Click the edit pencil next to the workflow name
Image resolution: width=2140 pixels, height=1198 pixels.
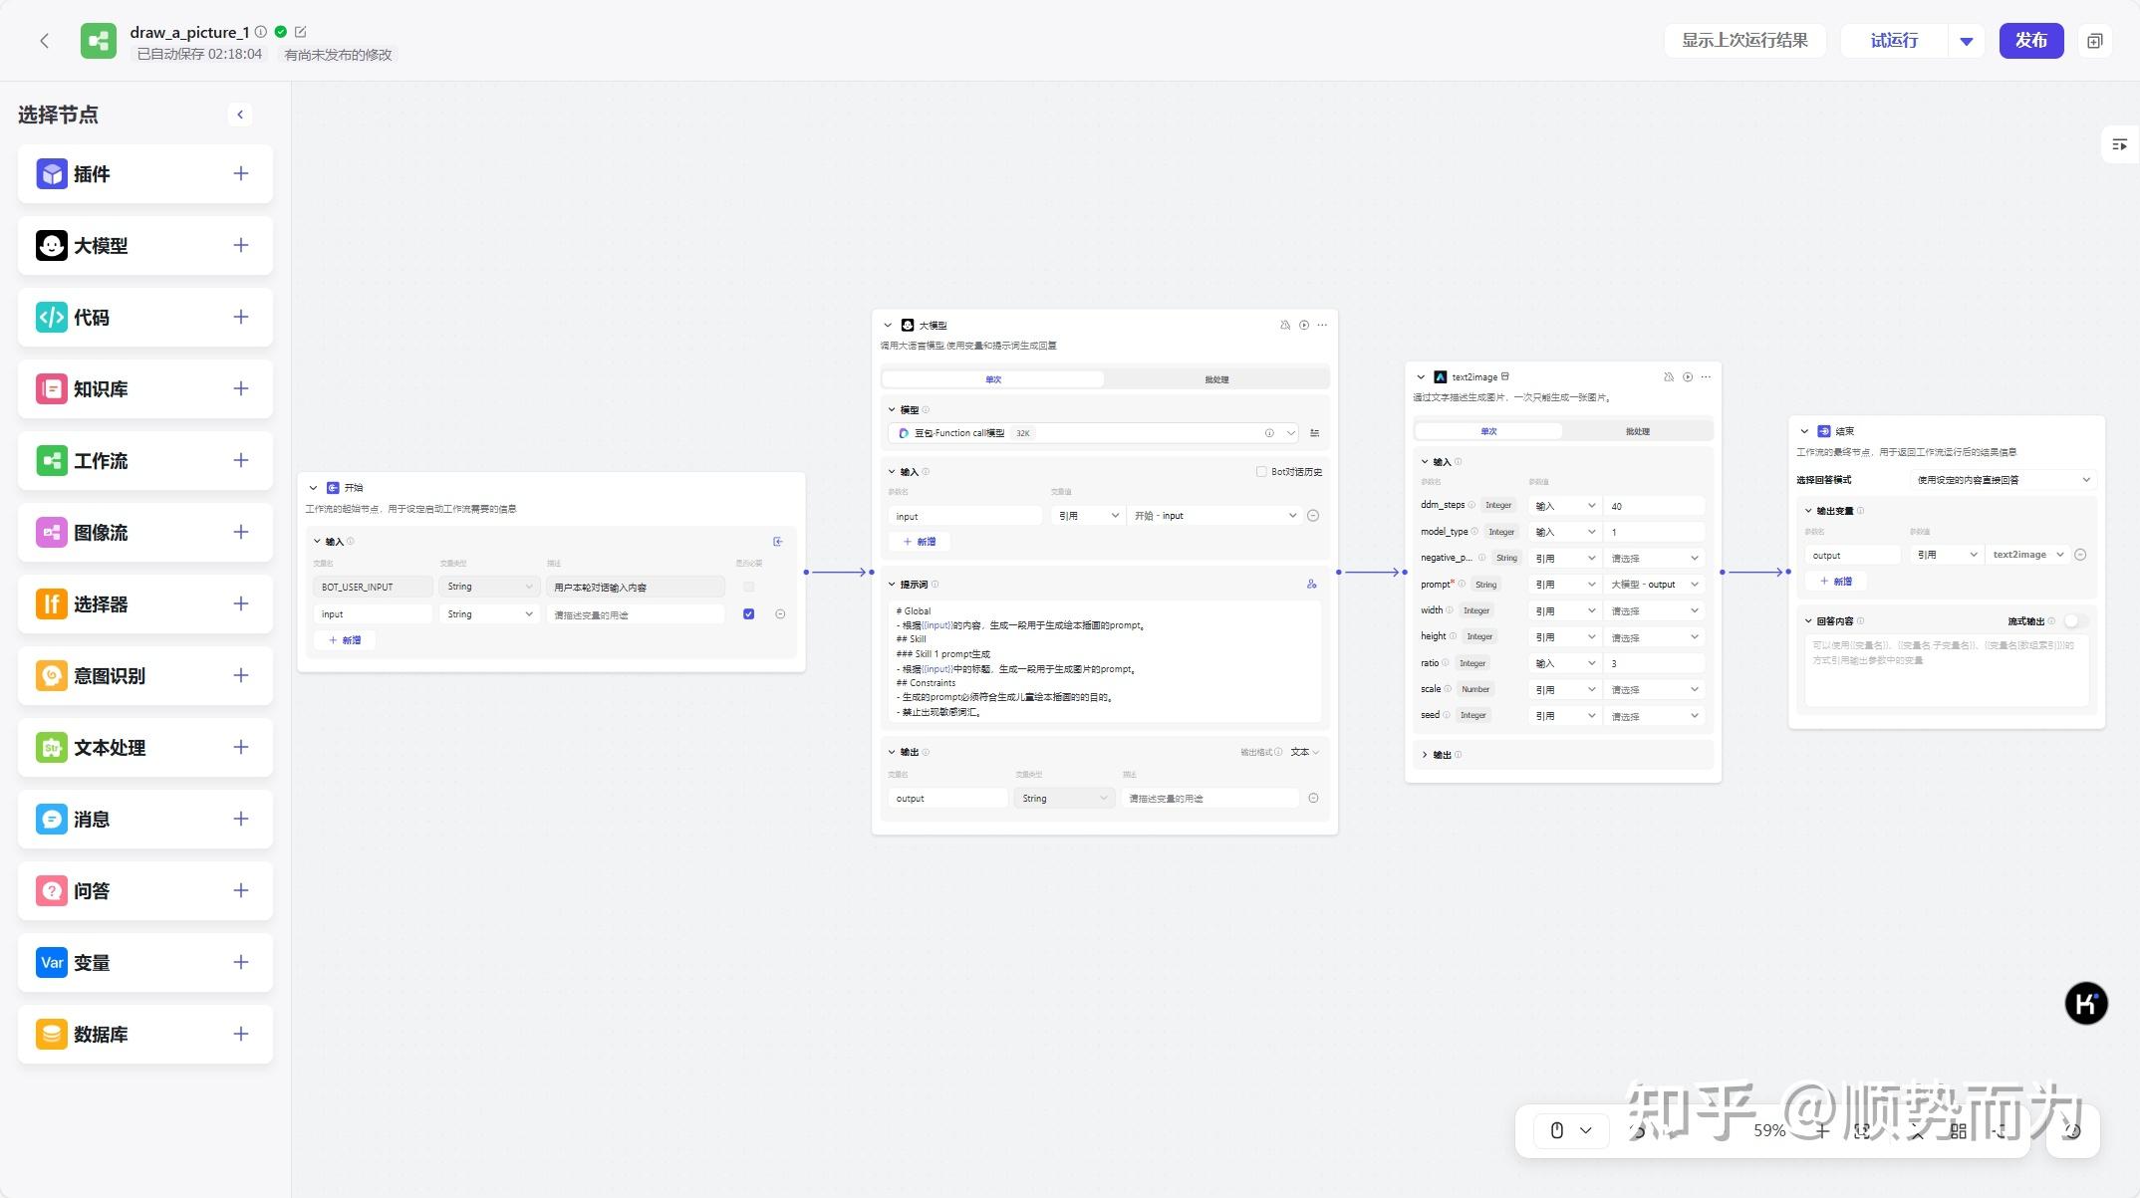point(300,32)
